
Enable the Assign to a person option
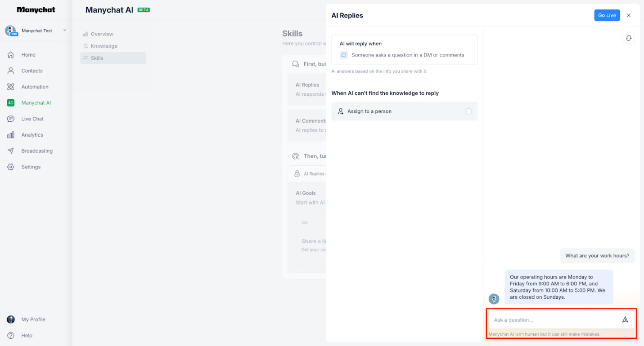(x=469, y=111)
